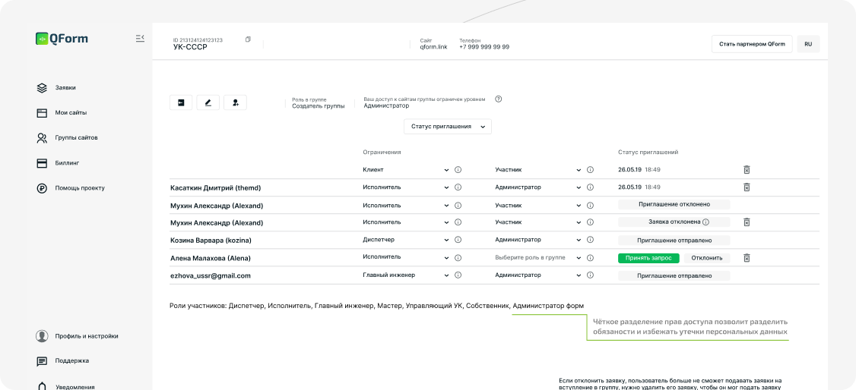Image resolution: width=856 pixels, height=390 pixels.
Task: Open Исполнитель dropdown for Алена Малахова
Action: click(x=406, y=257)
